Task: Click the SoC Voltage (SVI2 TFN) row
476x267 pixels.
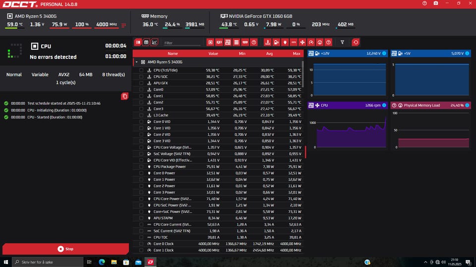Action: [x=218, y=154]
